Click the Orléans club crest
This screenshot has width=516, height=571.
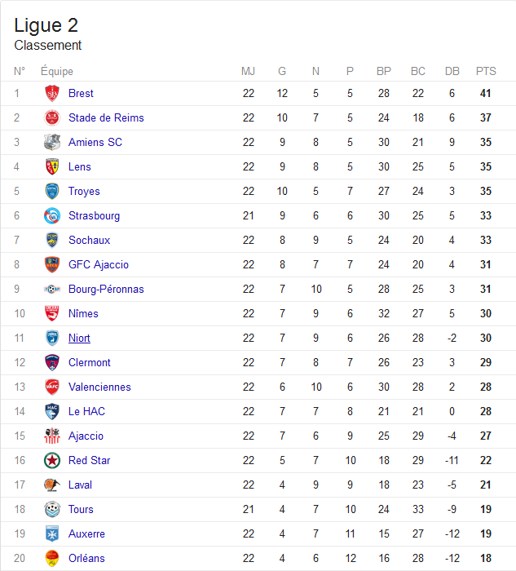[52, 558]
